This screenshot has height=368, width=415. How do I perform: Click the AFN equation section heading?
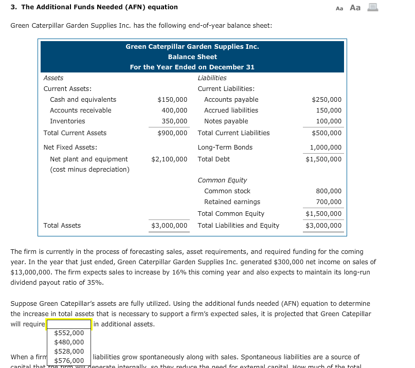pyautogui.click(x=95, y=7)
